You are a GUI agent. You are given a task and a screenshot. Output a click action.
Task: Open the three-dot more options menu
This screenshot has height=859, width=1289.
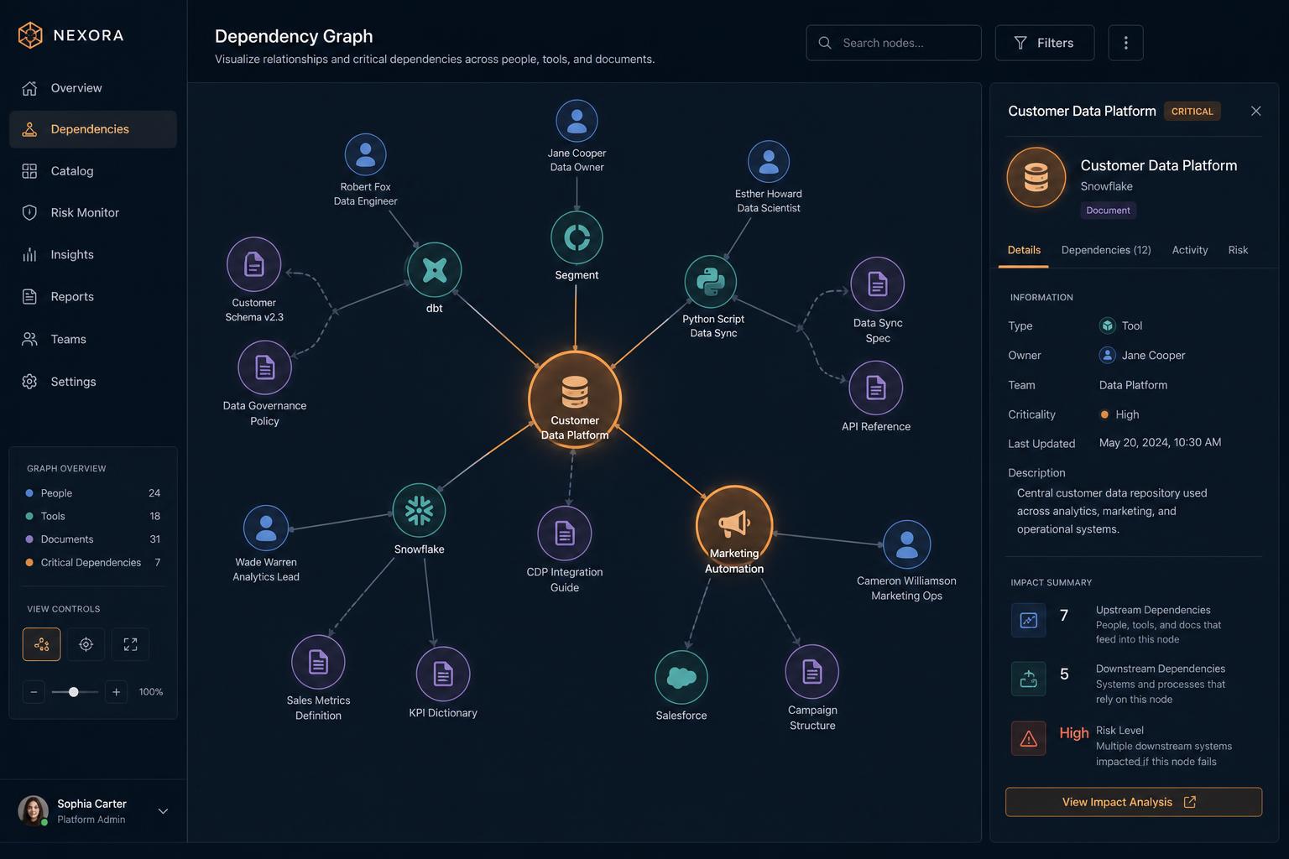click(x=1126, y=43)
